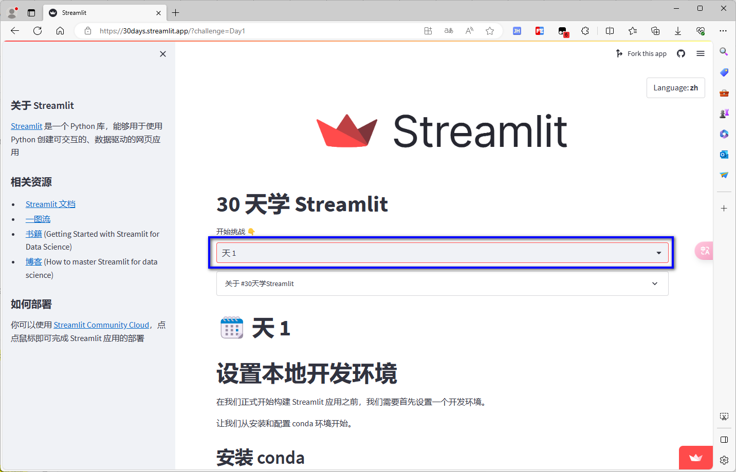Open the Favorites list
Viewport: 736px width, 472px height.
coord(633,31)
